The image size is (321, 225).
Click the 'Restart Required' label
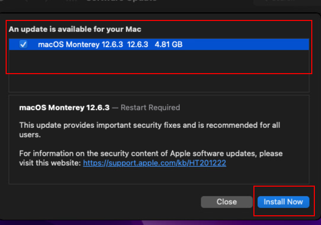click(151, 107)
